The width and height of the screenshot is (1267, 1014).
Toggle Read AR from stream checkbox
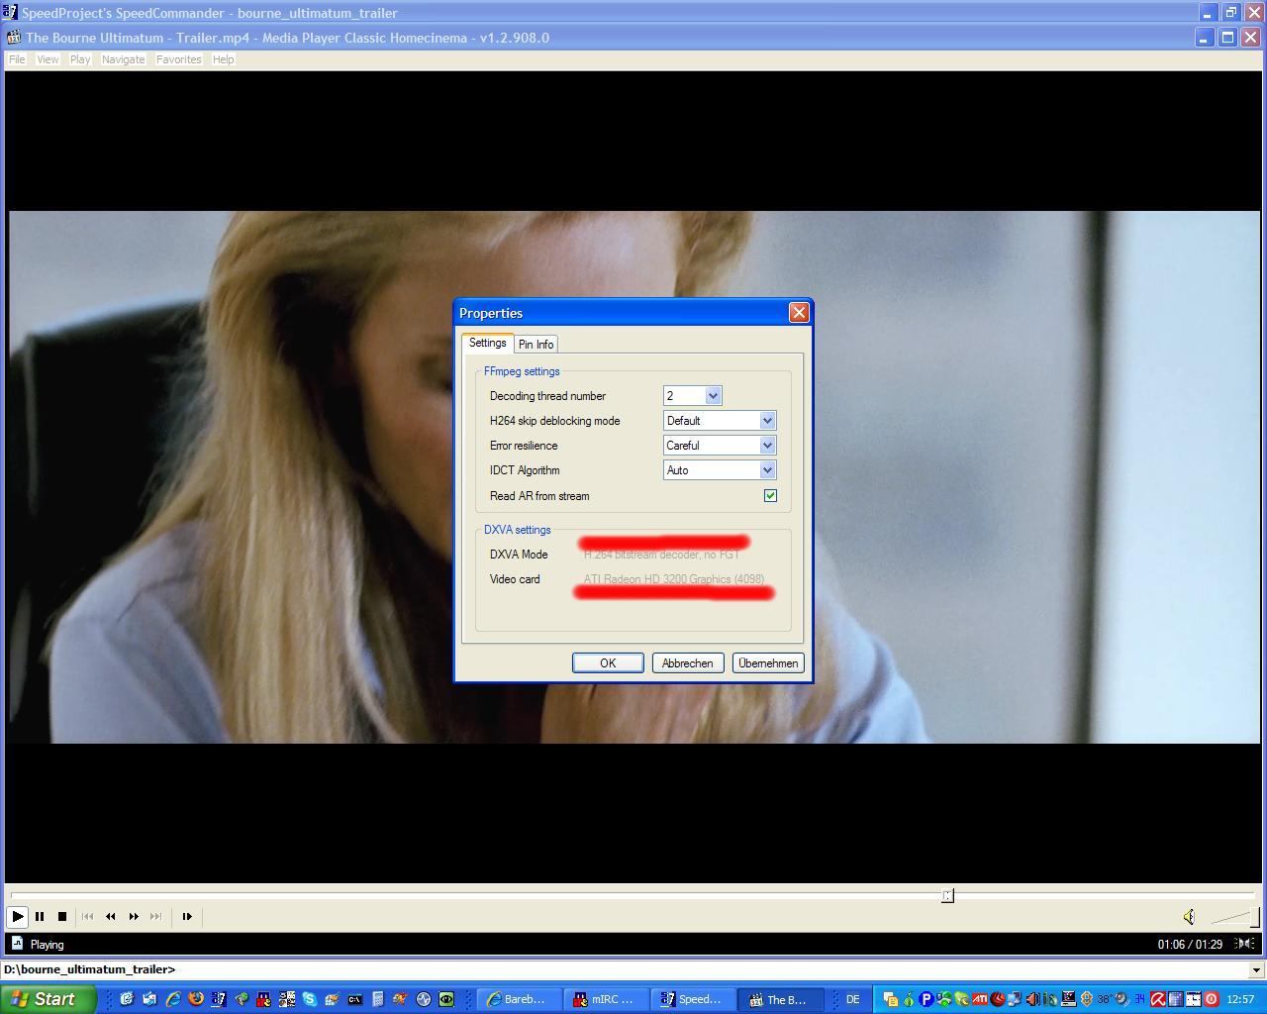point(770,496)
